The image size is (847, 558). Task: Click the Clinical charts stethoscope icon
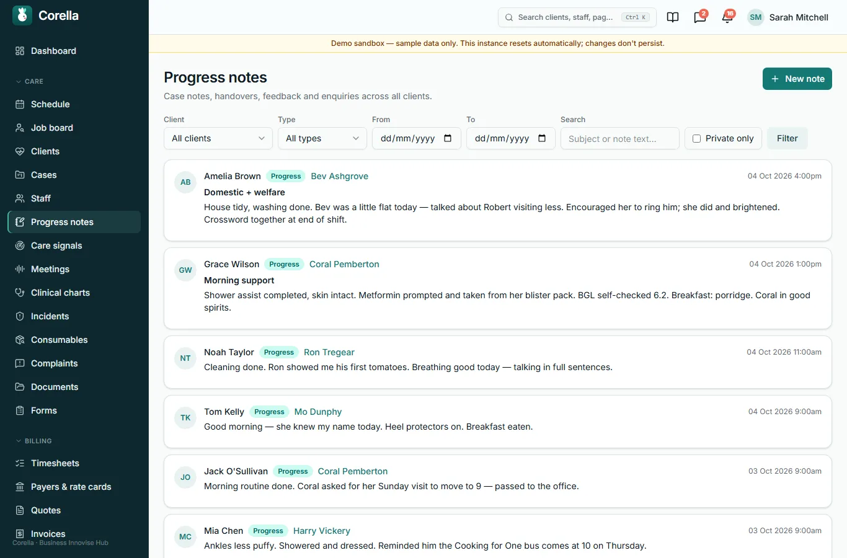coord(20,293)
